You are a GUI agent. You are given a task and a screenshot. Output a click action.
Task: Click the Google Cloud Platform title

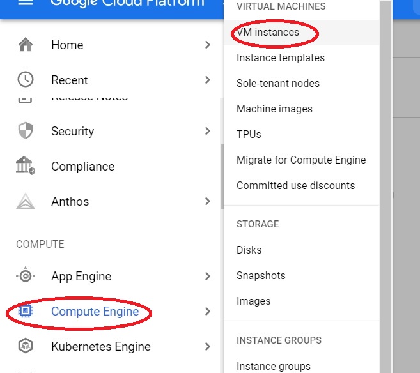[x=127, y=3]
